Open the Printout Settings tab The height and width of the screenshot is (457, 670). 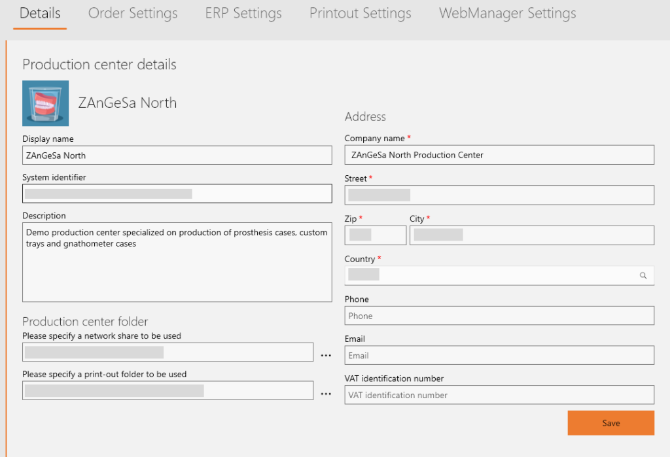361,13
